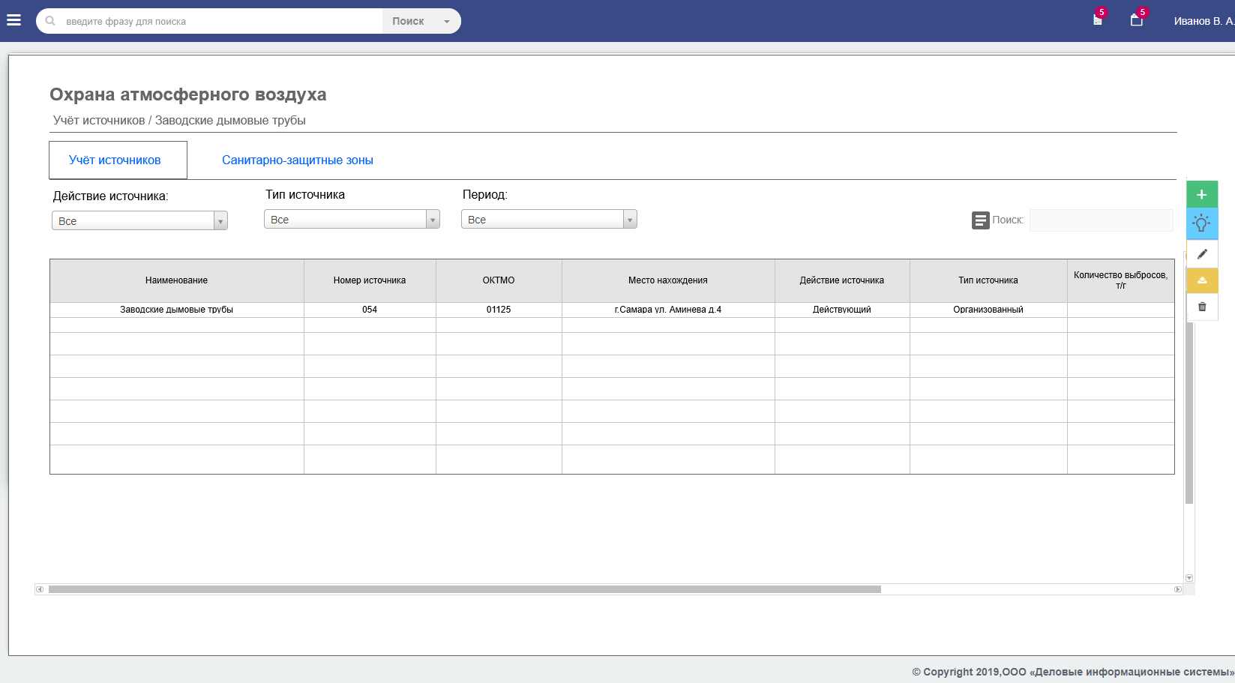Click the Действующий status cell
The height and width of the screenshot is (683, 1235).
point(842,310)
